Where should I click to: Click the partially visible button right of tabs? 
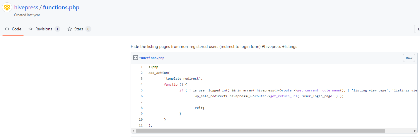pos(417,29)
